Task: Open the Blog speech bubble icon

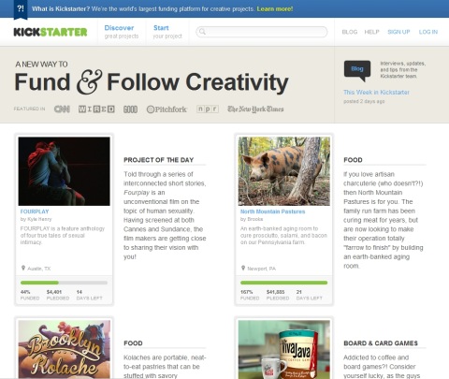Action: tap(357, 70)
